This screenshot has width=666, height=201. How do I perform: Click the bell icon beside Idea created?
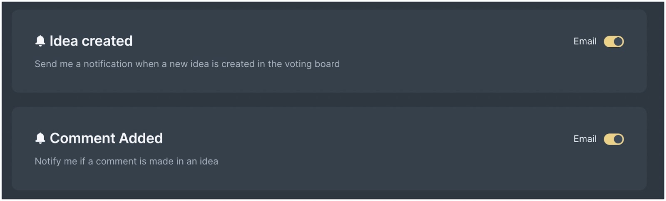[40, 41]
